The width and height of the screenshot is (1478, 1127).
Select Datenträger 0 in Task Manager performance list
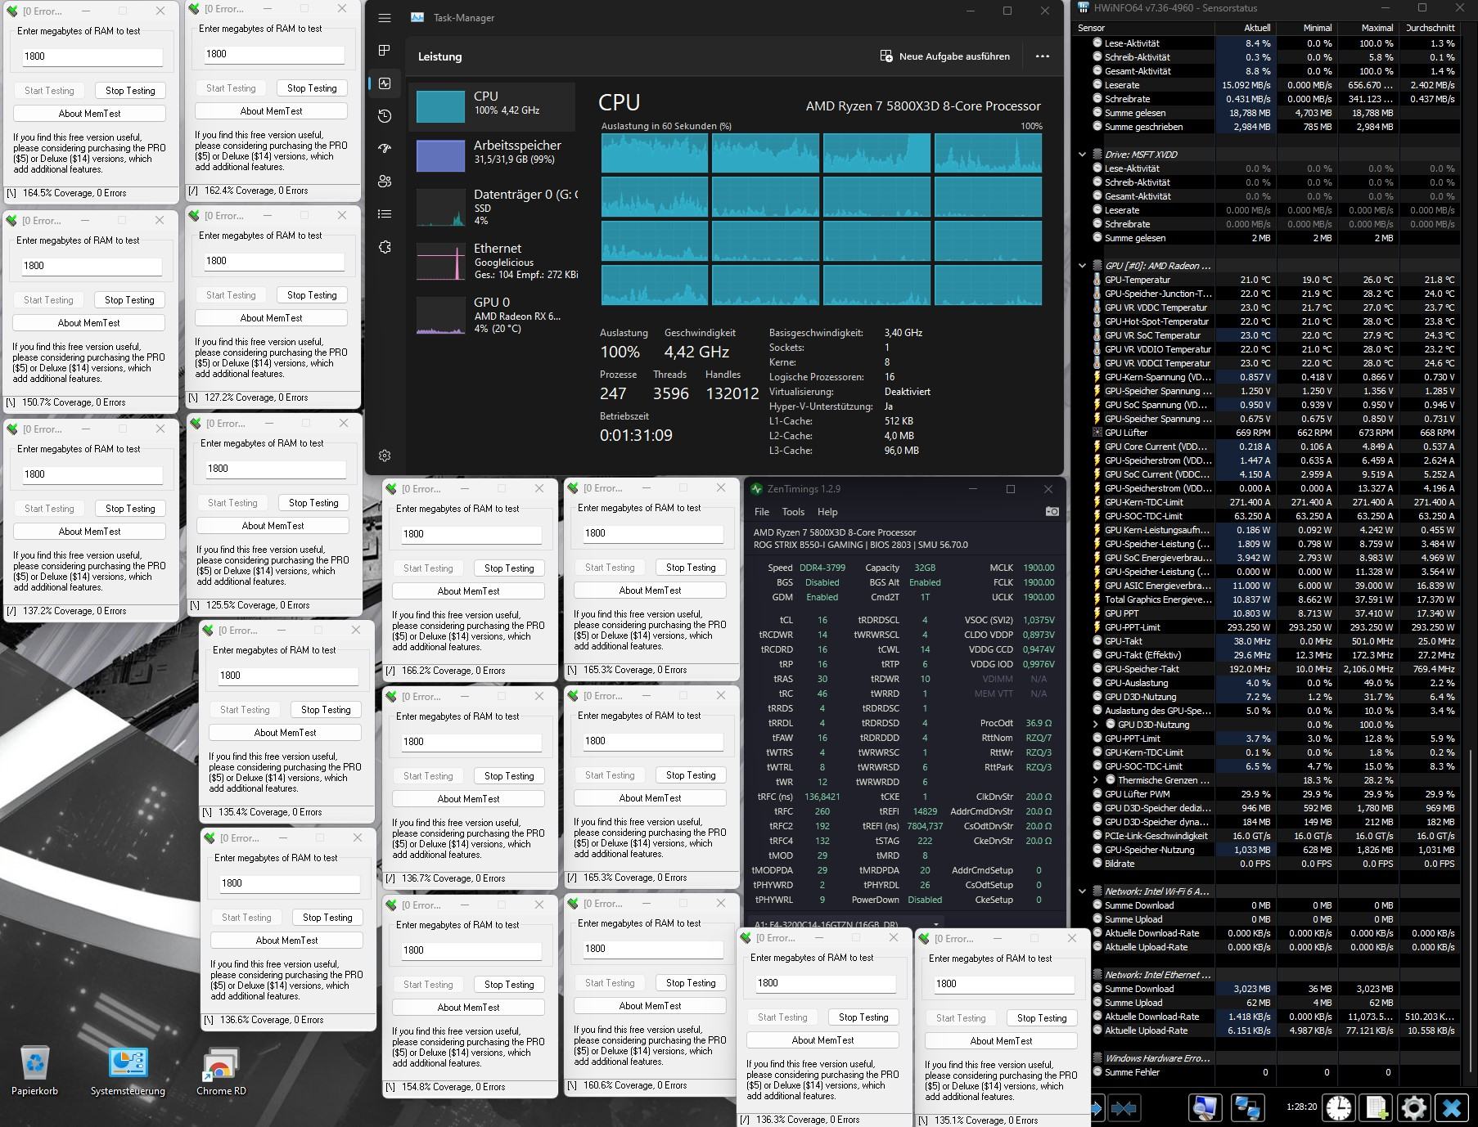(493, 207)
